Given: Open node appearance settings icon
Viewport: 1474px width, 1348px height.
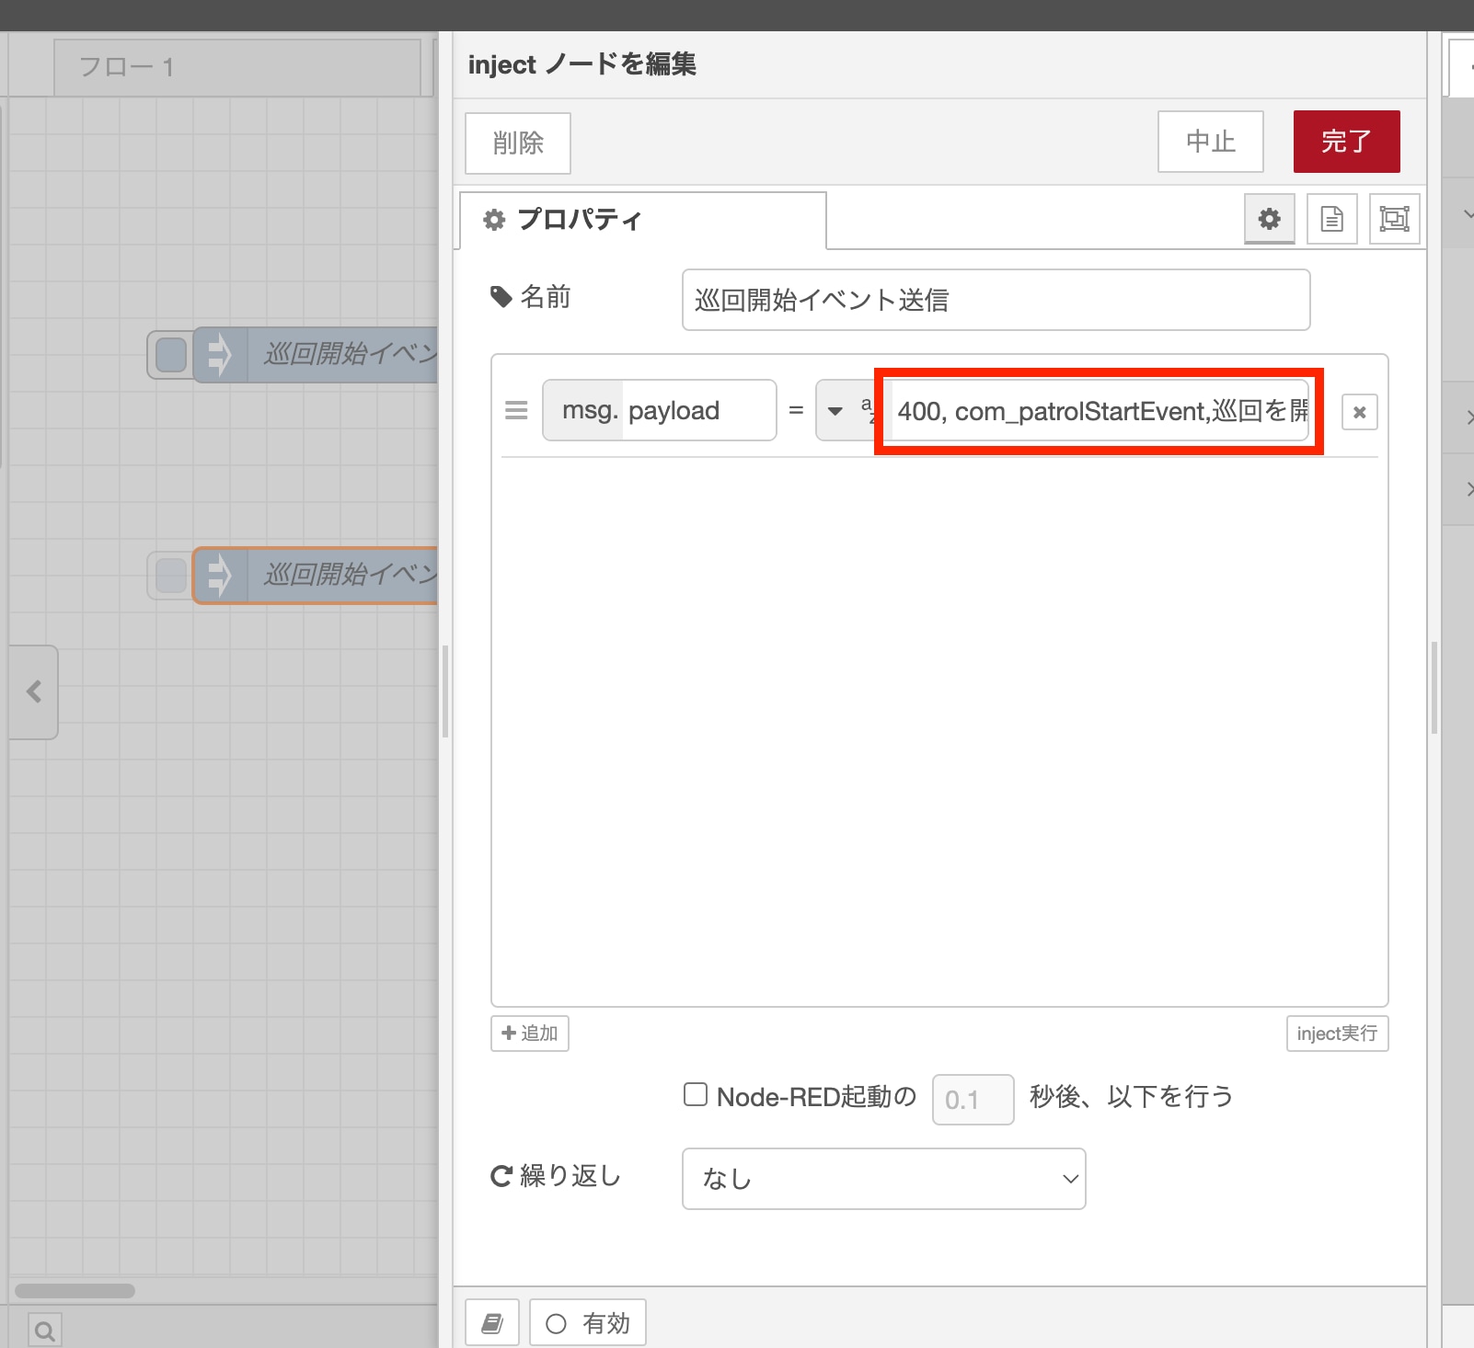Looking at the screenshot, I should coord(1394,219).
